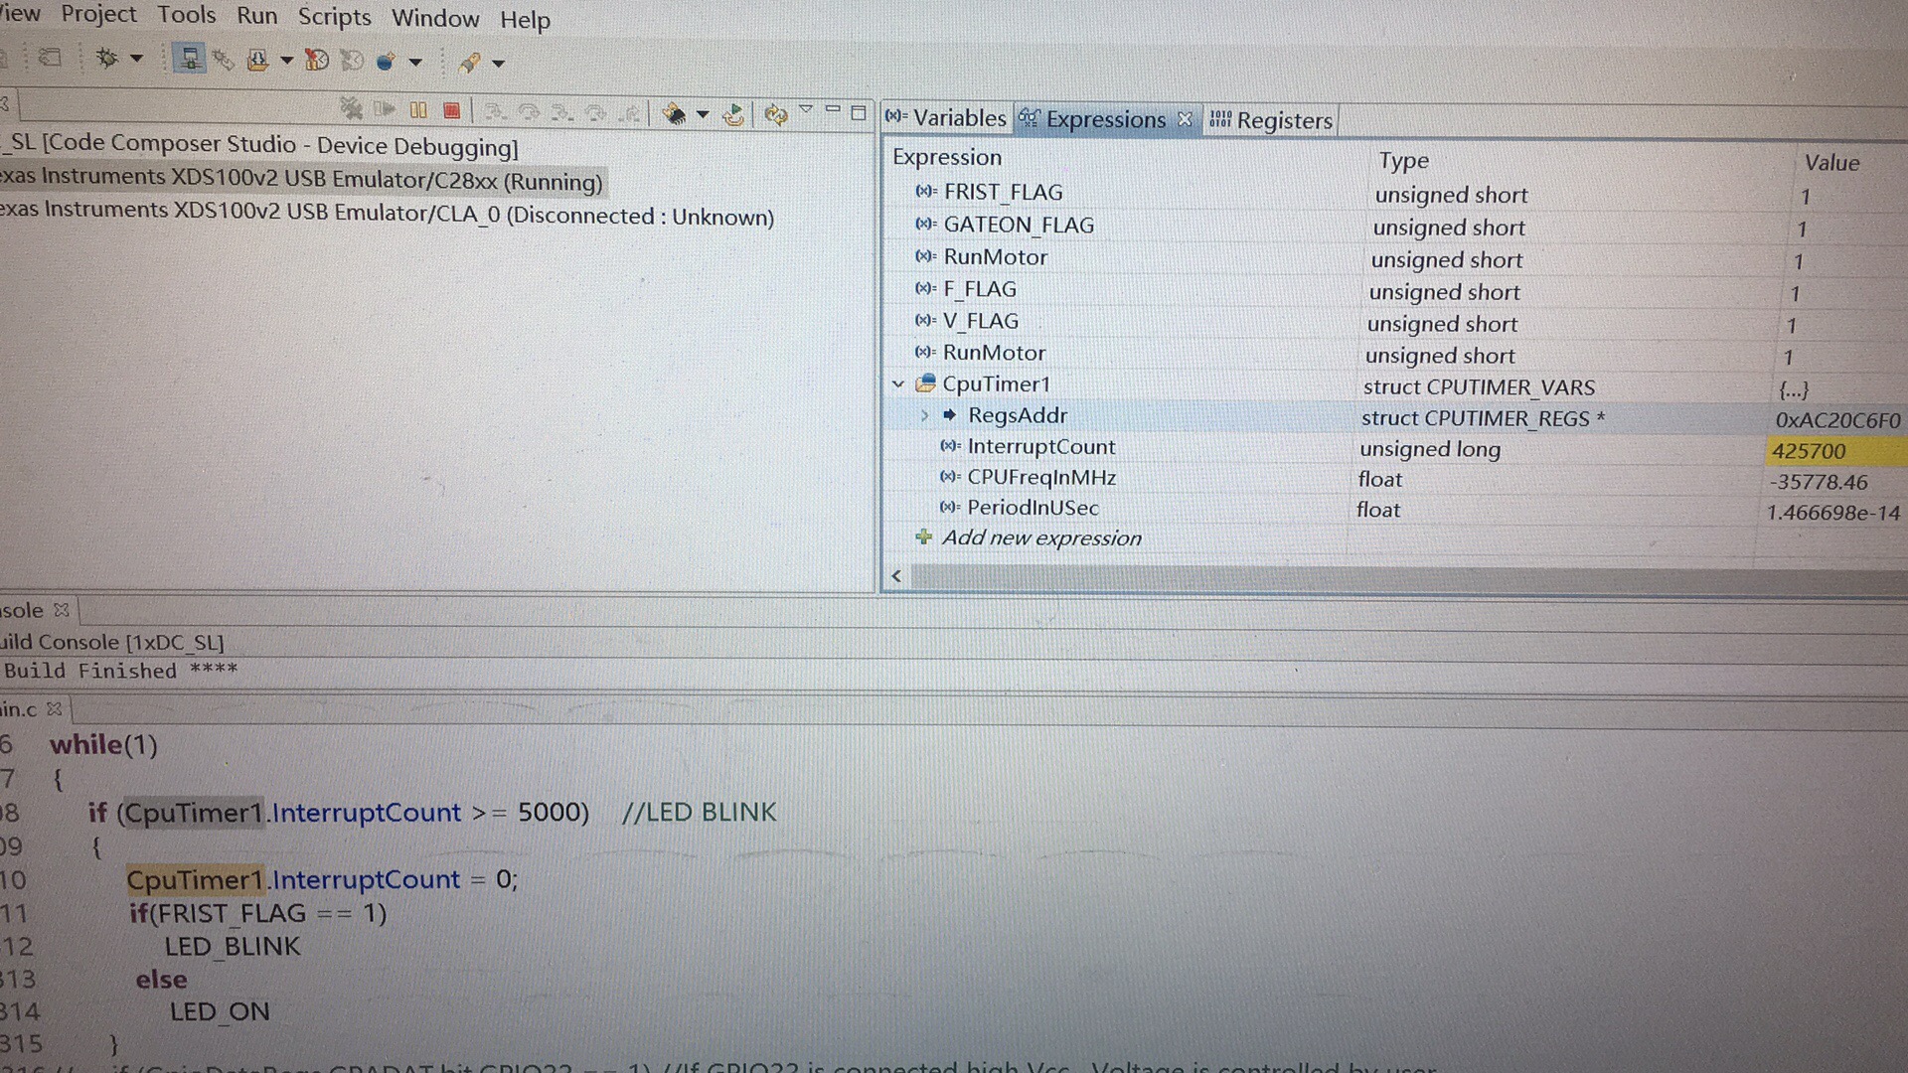This screenshot has height=1073, width=1908.
Task: Click the Expressions panel horizontal scrollbar
Action: [x=1391, y=576]
